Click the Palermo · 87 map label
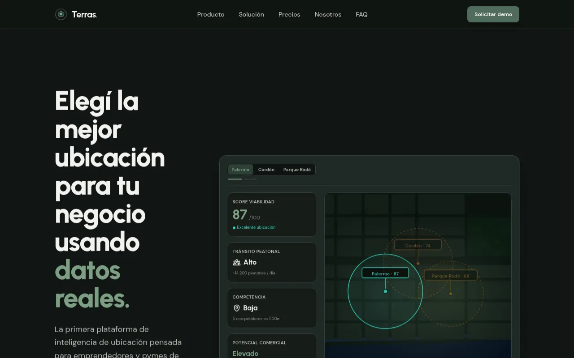The height and width of the screenshot is (358, 574). coord(385,273)
